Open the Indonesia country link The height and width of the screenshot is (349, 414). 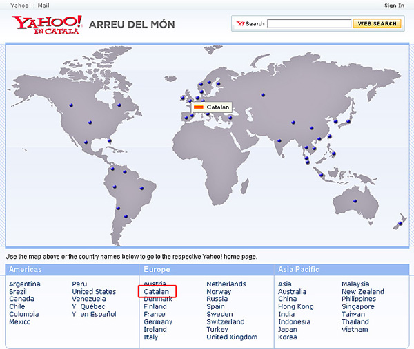click(x=294, y=321)
